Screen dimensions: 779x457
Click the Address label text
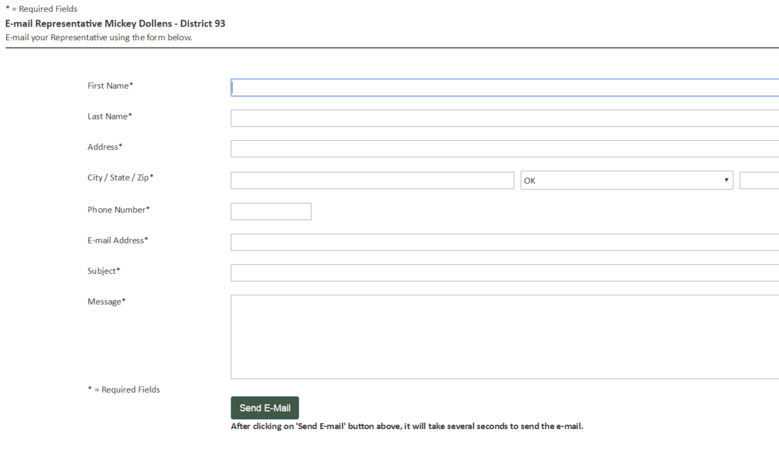[105, 147]
